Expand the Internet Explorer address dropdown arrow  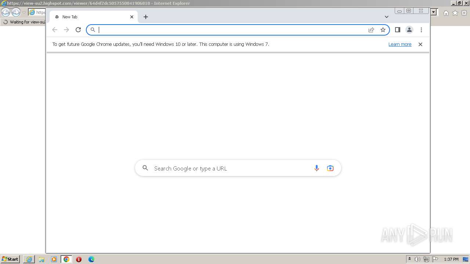click(434, 12)
